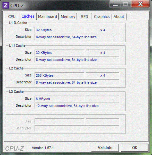The image size is (152, 155).
Task: Go to the Memory tab
Action: 68,17
